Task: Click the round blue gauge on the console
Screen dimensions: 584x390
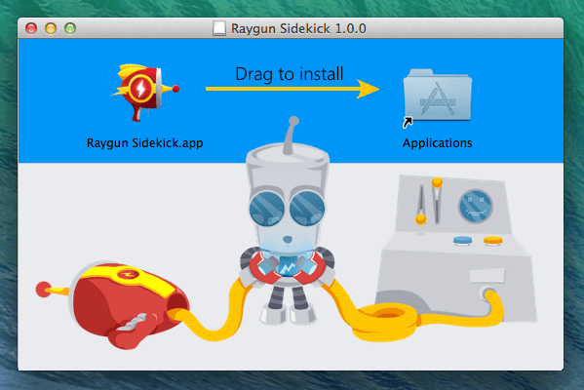Action: pos(475,207)
